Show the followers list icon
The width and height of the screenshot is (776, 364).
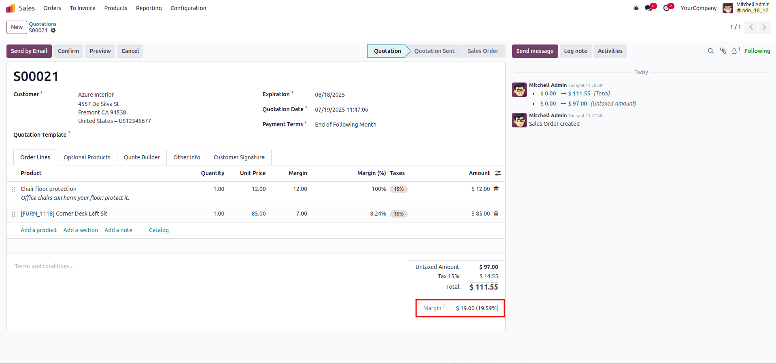pos(734,51)
